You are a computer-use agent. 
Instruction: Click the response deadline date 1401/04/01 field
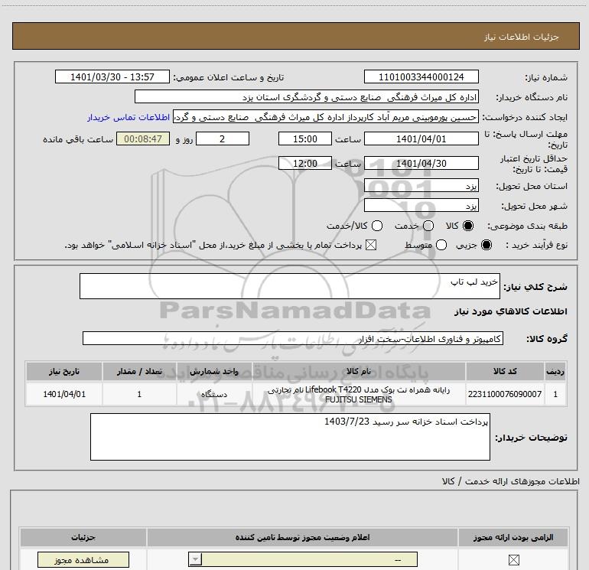(421, 138)
